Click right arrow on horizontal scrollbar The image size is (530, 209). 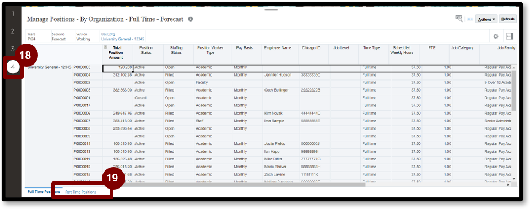pyautogui.click(x=508, y=185)
